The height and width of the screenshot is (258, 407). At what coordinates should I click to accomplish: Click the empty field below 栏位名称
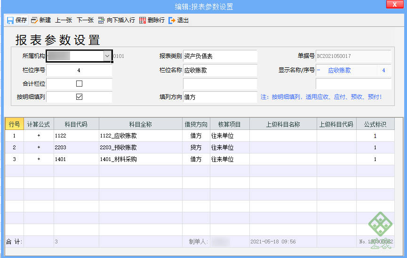click(x=220, y=84)
